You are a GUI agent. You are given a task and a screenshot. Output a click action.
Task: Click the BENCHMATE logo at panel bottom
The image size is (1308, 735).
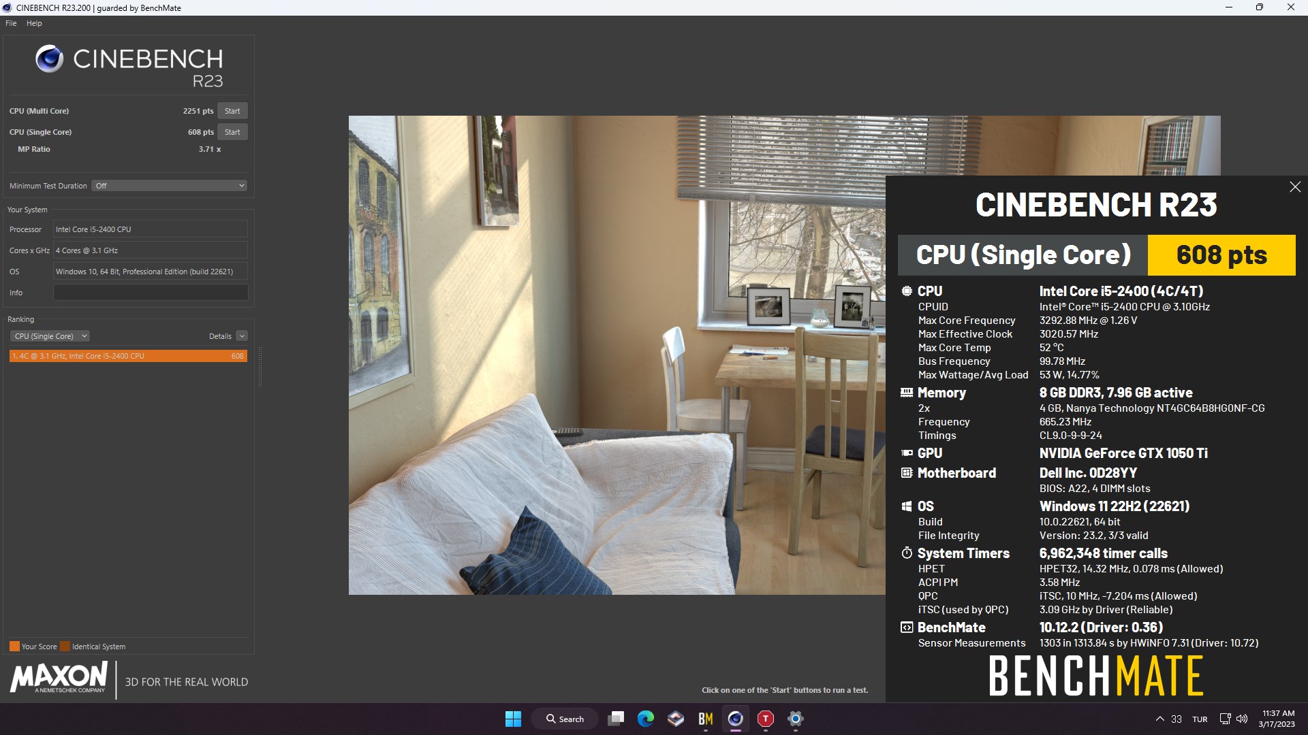pyautogui.click(x=1096, y=676)
